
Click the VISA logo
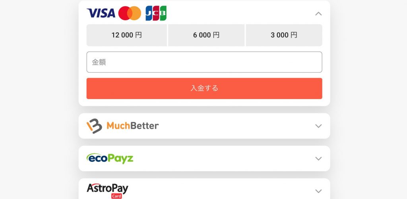point(101,13)
